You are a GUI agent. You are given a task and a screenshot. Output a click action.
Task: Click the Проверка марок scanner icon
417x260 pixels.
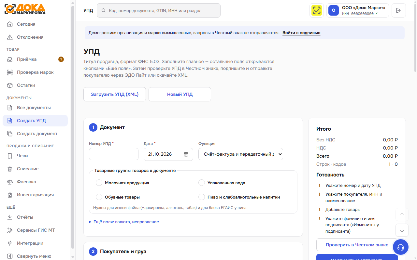(10, 72)
